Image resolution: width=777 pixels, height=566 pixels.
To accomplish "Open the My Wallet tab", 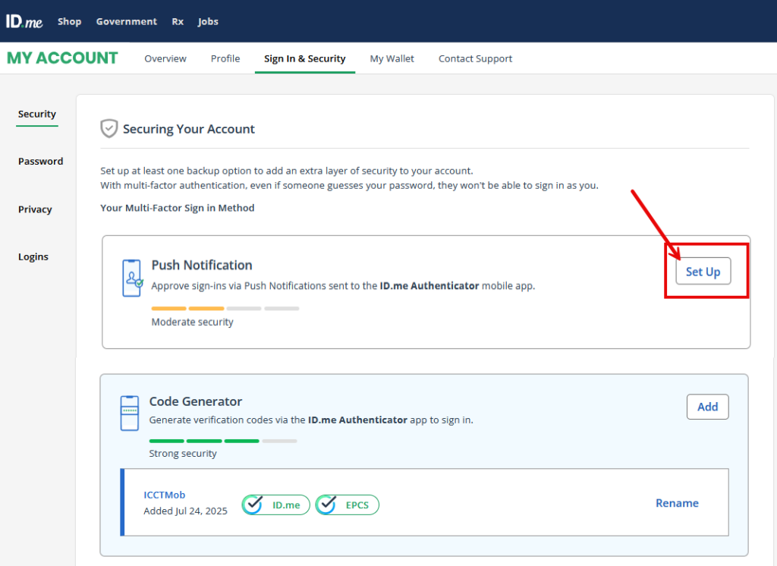I will [392, 58].
